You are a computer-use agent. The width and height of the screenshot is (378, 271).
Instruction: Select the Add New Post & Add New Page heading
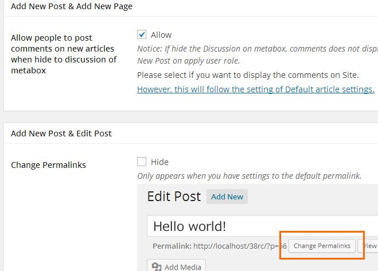[x=72, y=6]
